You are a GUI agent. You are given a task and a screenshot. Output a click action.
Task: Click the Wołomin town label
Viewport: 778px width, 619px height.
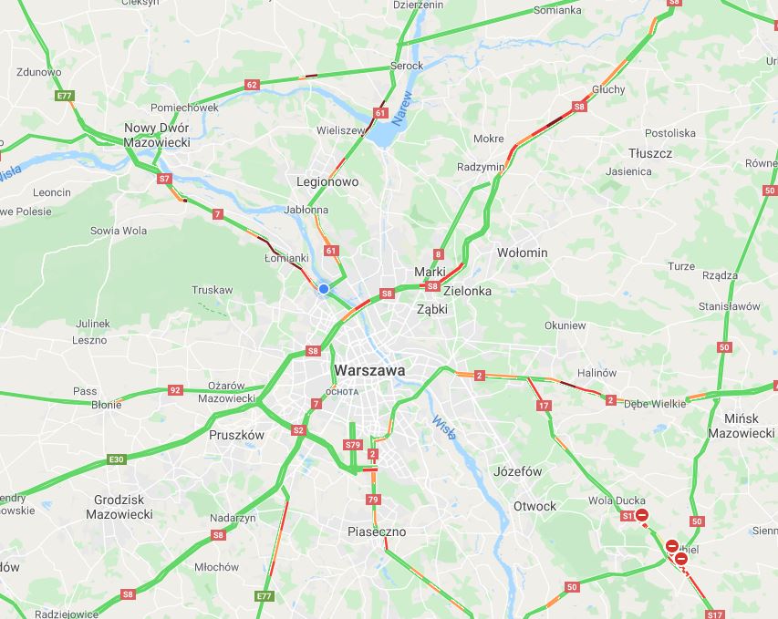(523, 253)
